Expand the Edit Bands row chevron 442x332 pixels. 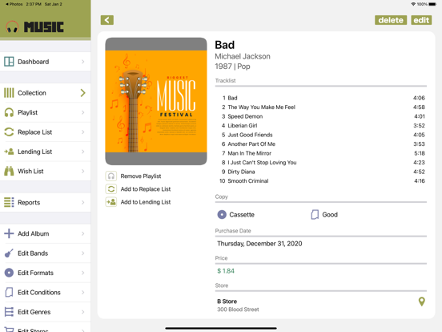[x=83, y=253]
